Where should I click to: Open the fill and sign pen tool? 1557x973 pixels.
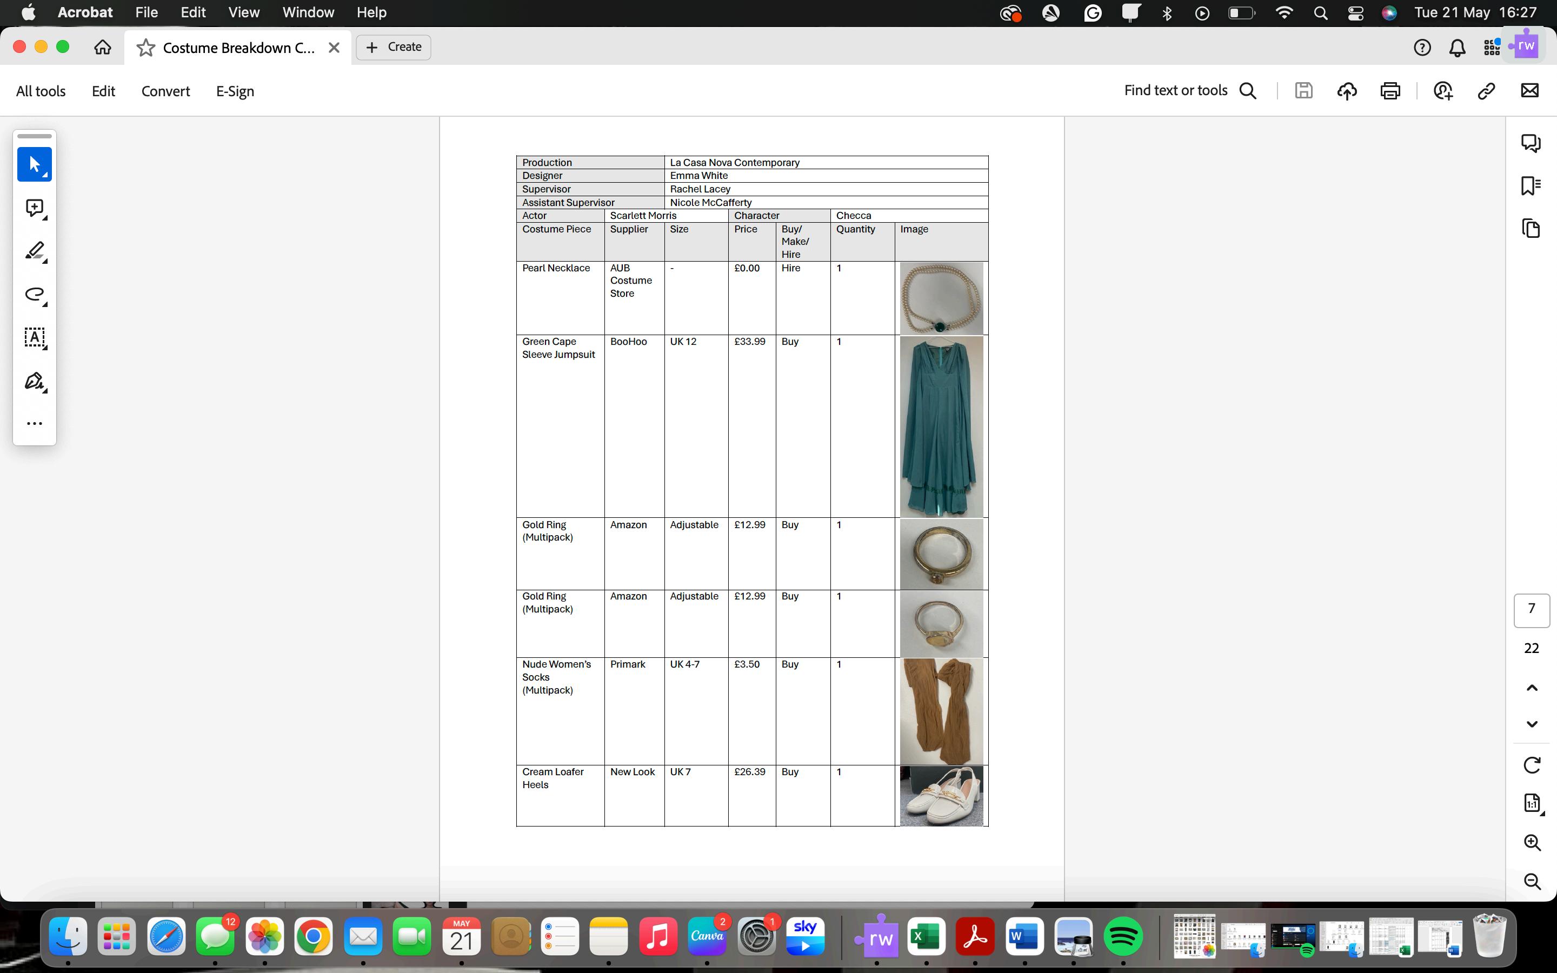34,381
